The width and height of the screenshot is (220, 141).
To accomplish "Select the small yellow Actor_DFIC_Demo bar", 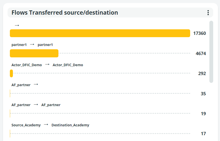I will (x=11, y=73).
